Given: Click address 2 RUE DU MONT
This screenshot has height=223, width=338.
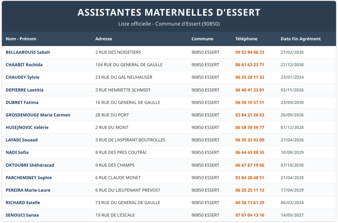Looking at the screenshot, I should coord(112,128).
